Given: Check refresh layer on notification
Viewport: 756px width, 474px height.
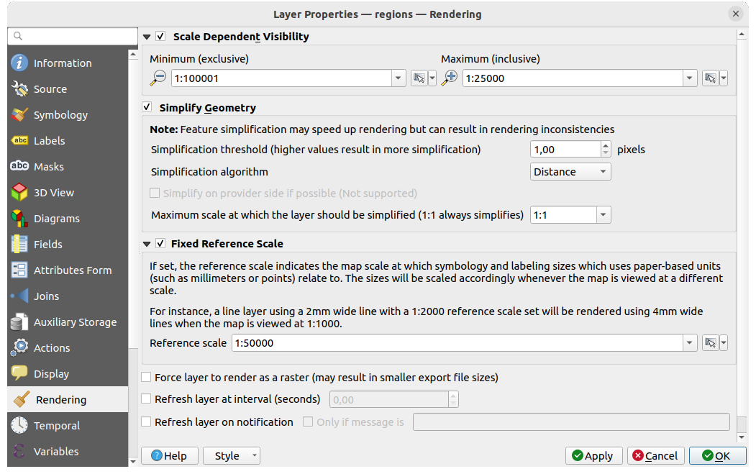Looking at the screenshot, I should coord(146,422).
